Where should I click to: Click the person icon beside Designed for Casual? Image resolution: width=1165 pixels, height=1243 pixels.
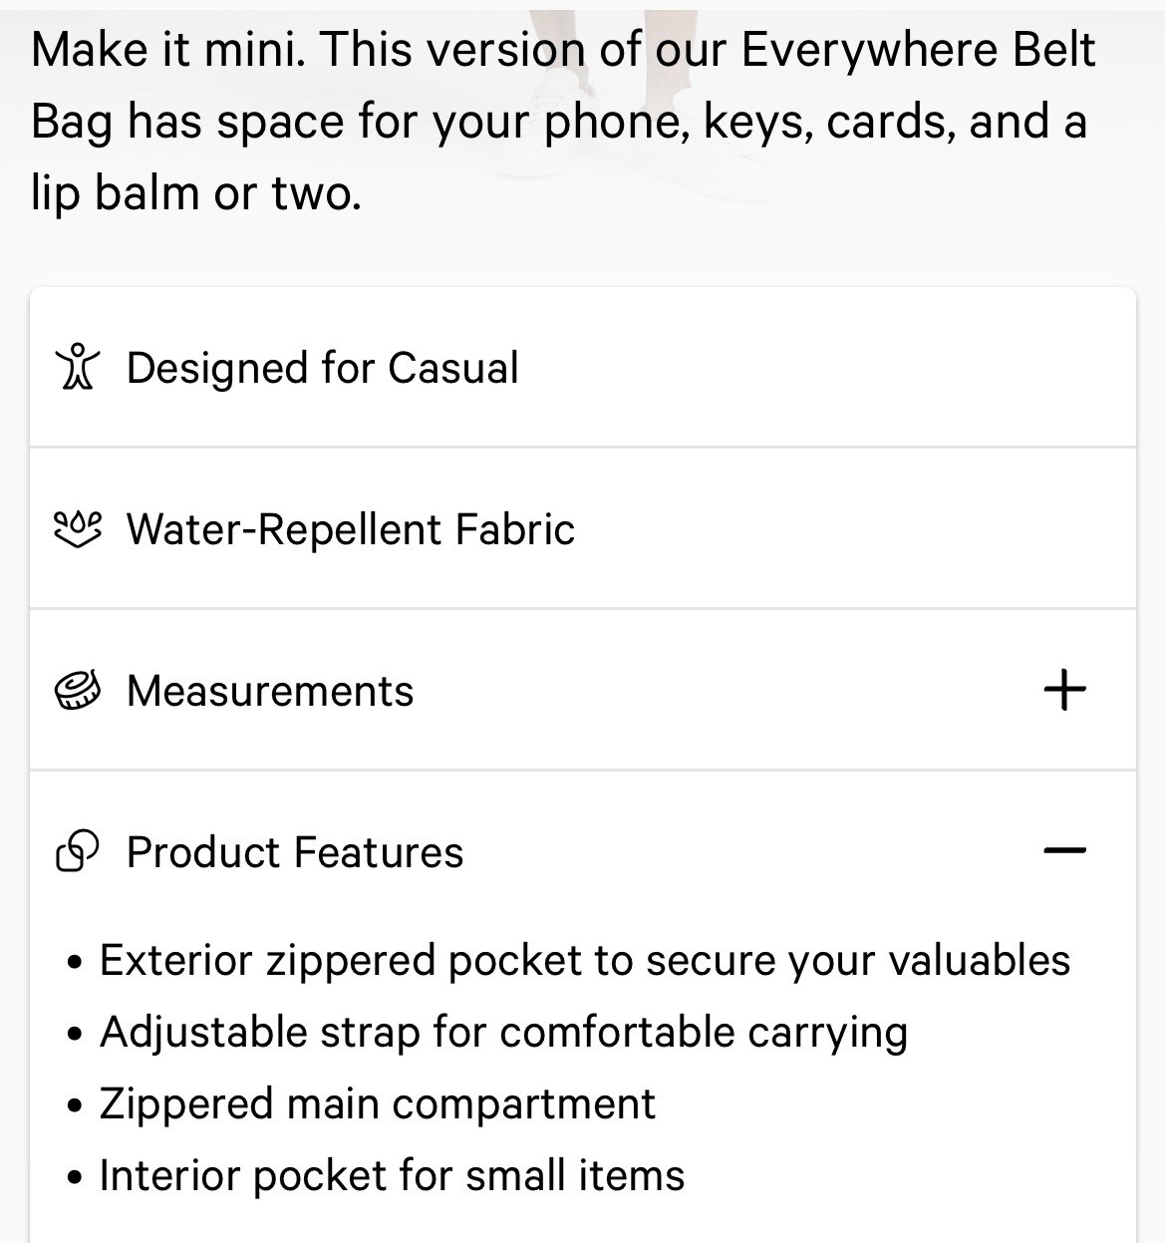tap(77, 368)
